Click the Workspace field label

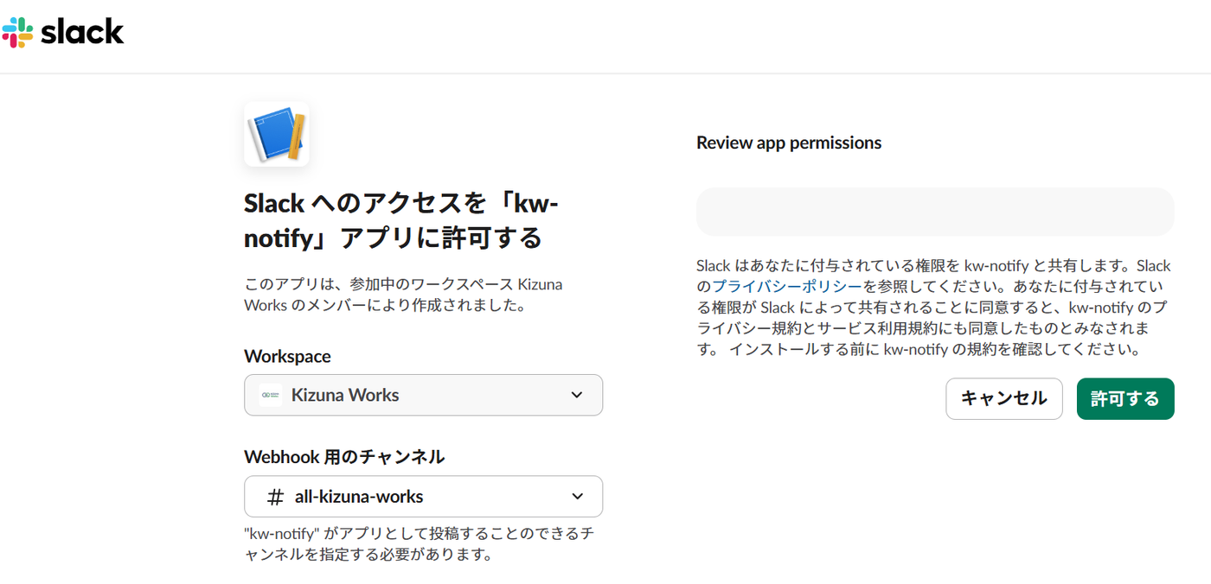coord(287,356)
